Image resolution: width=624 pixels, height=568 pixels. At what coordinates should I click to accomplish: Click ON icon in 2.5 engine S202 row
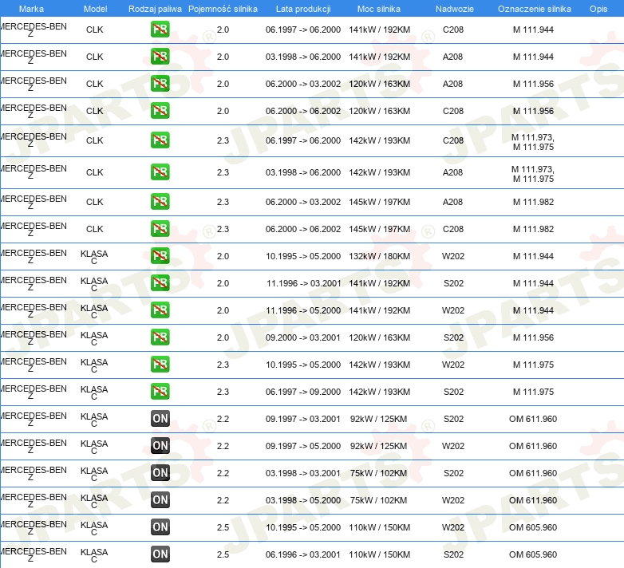point(160,554)
